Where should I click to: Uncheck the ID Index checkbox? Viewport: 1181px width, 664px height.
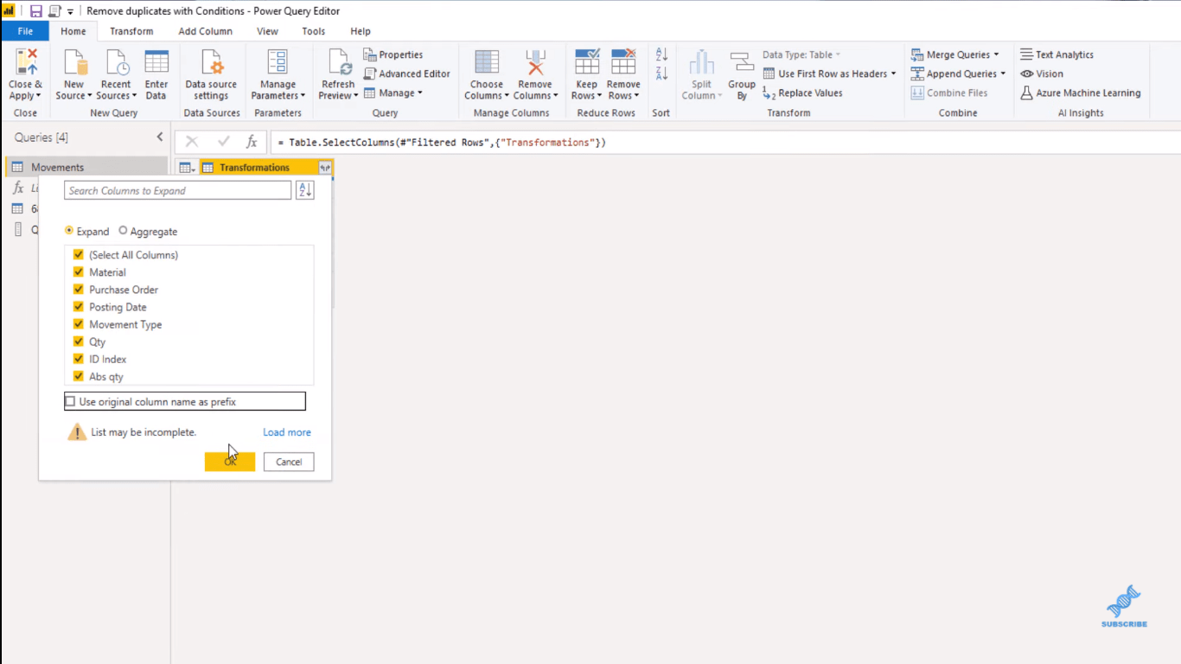point(79,359)
